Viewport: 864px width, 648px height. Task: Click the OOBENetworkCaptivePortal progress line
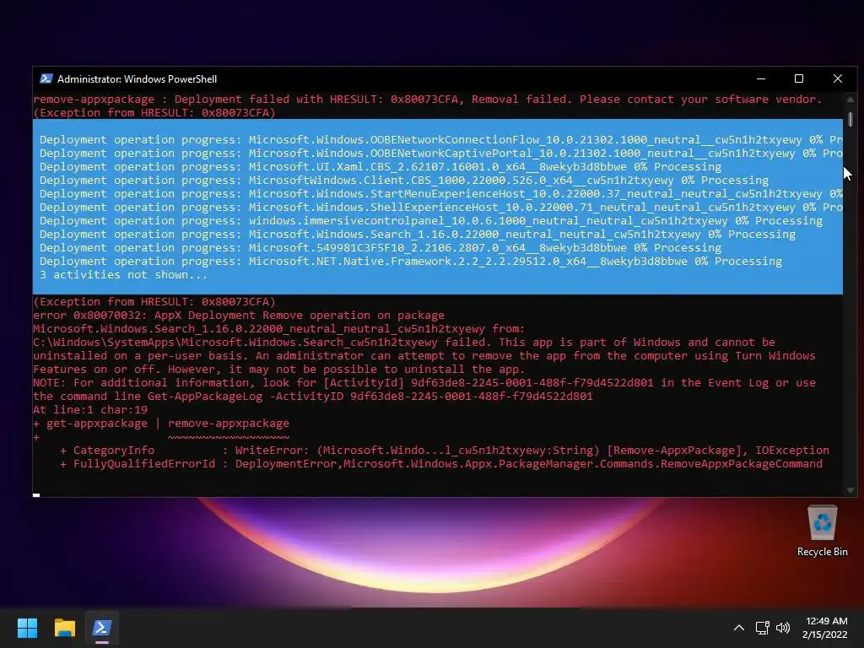[440, 154]
